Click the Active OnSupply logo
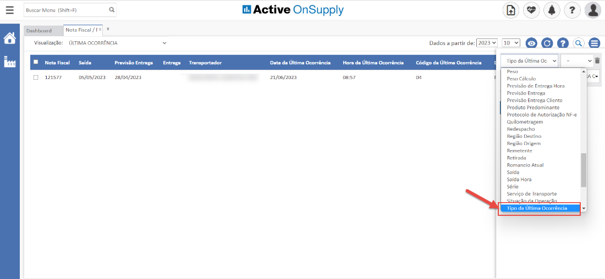 pos(293,10)
